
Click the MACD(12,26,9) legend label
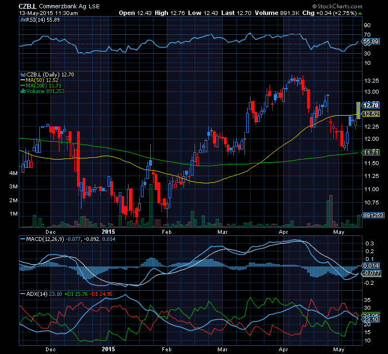[45, 239]
